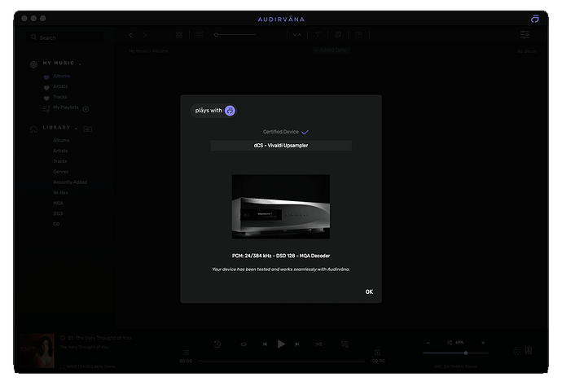Click the circular icon beside the output device icon
Screen dimensions: 562x390
tap(516, 351)
